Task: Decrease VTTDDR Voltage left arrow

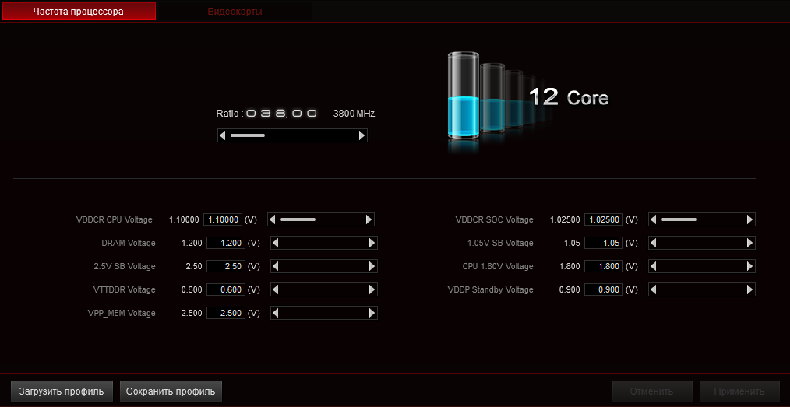Action: [276, 289]
